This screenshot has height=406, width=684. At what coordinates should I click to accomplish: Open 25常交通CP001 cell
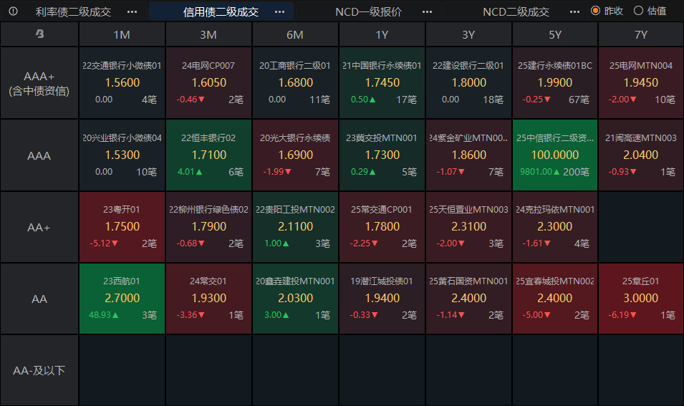pos(382,227)
